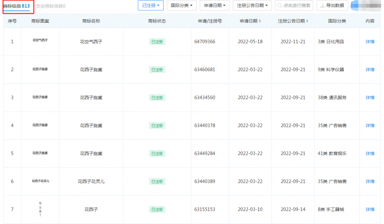Click the 商标状态 column header
This screenshot has width=384, height=224.
(157, 21)
